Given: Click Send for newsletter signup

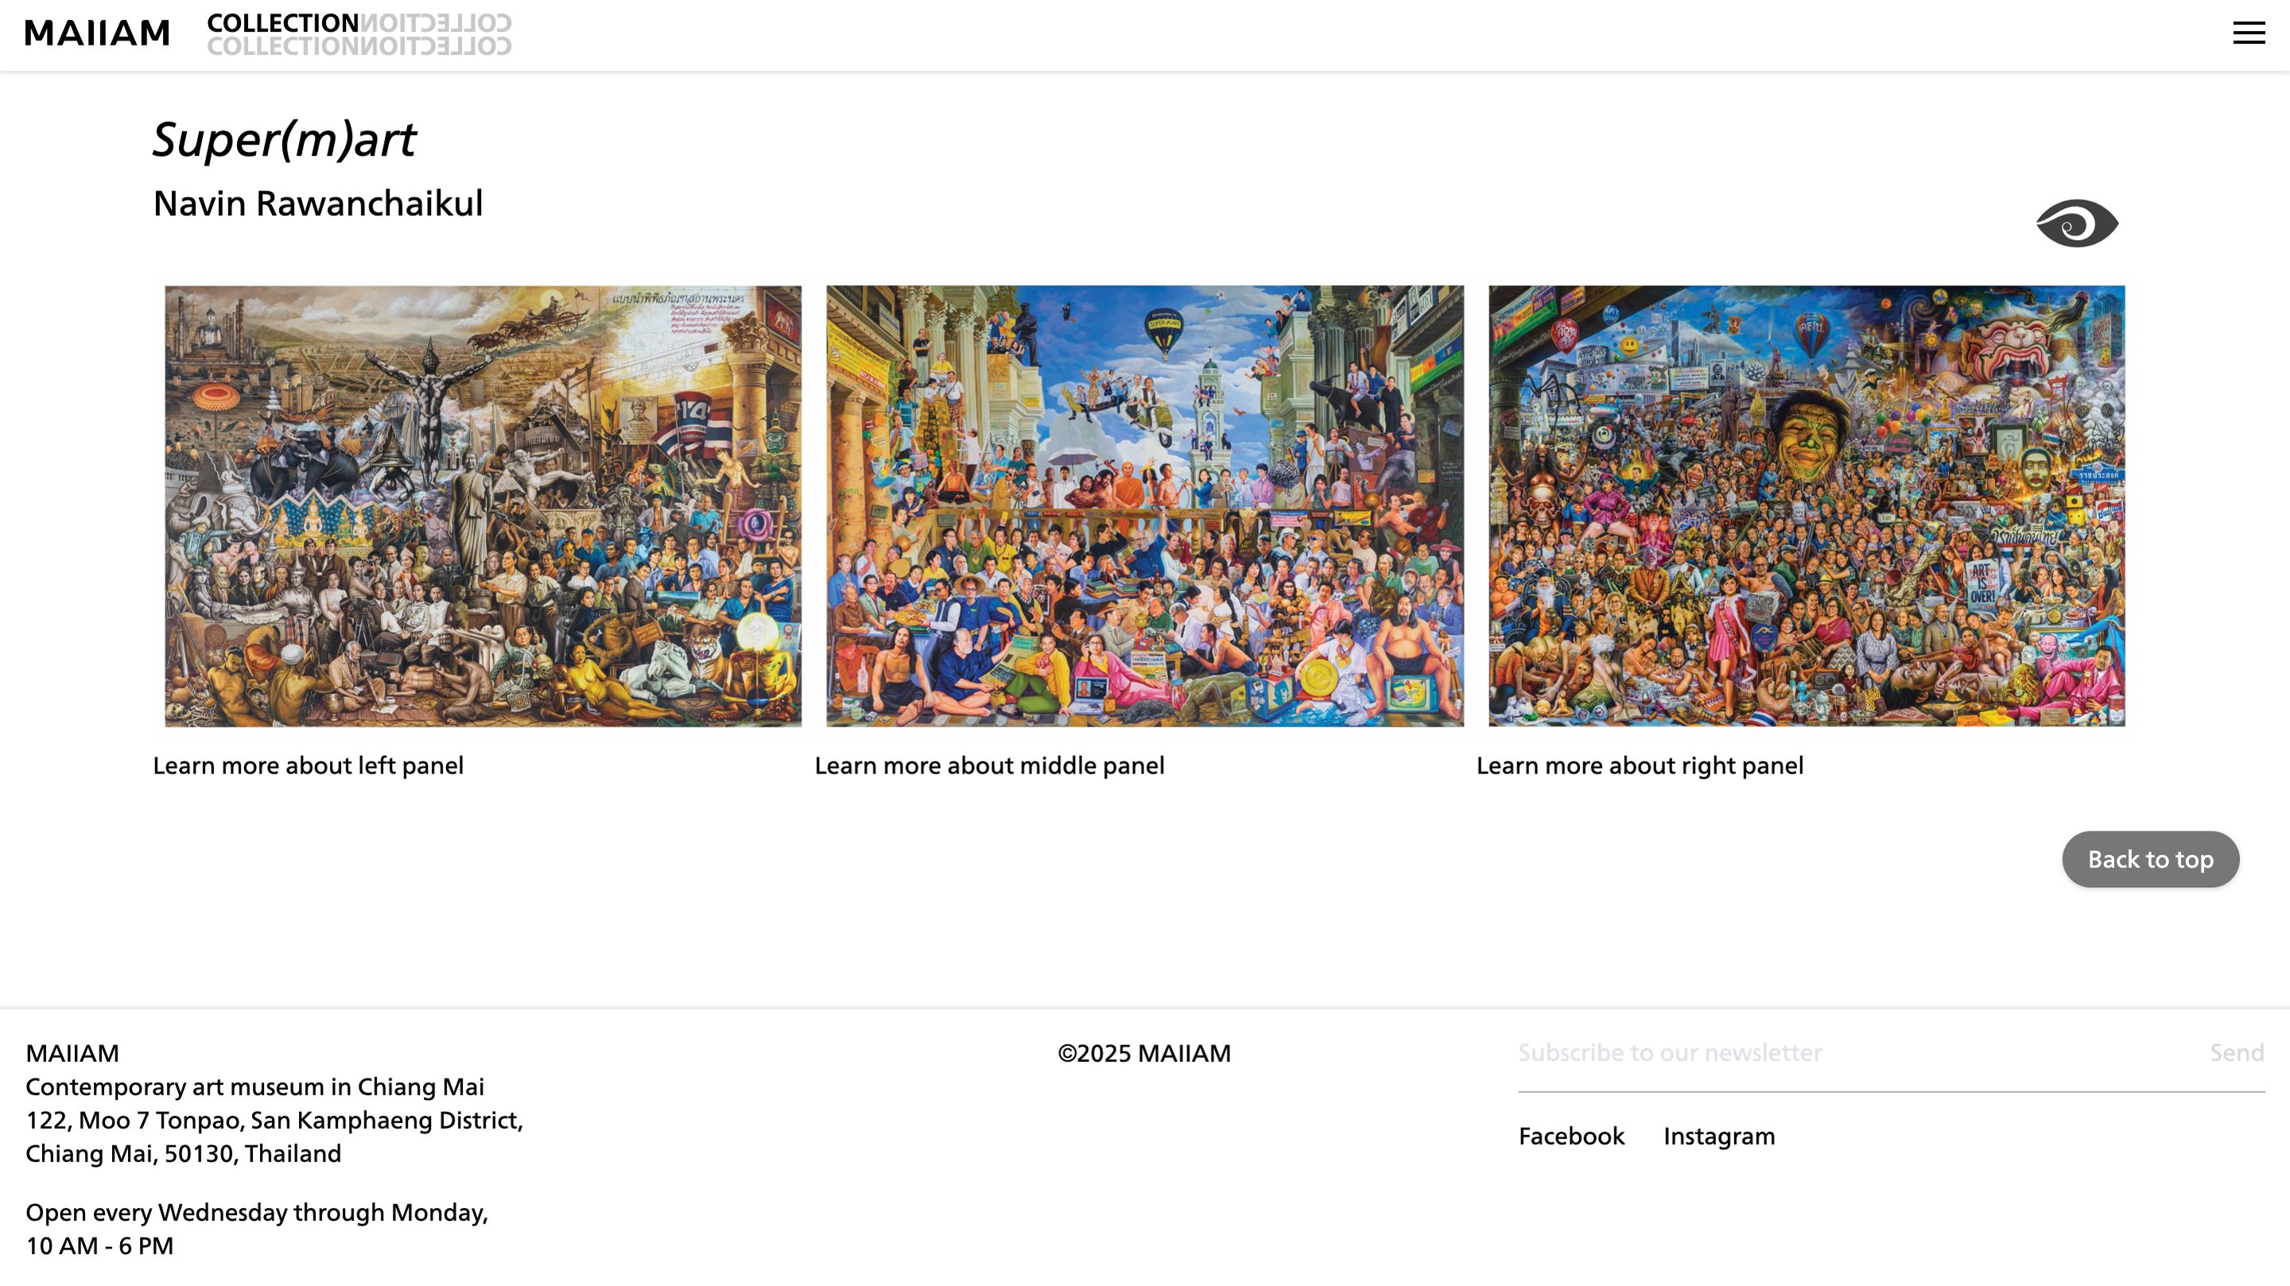Looking at the screenshot, I should click(2237, 1053).
